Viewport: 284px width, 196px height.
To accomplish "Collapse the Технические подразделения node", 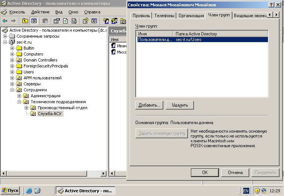I will [19, 102].
